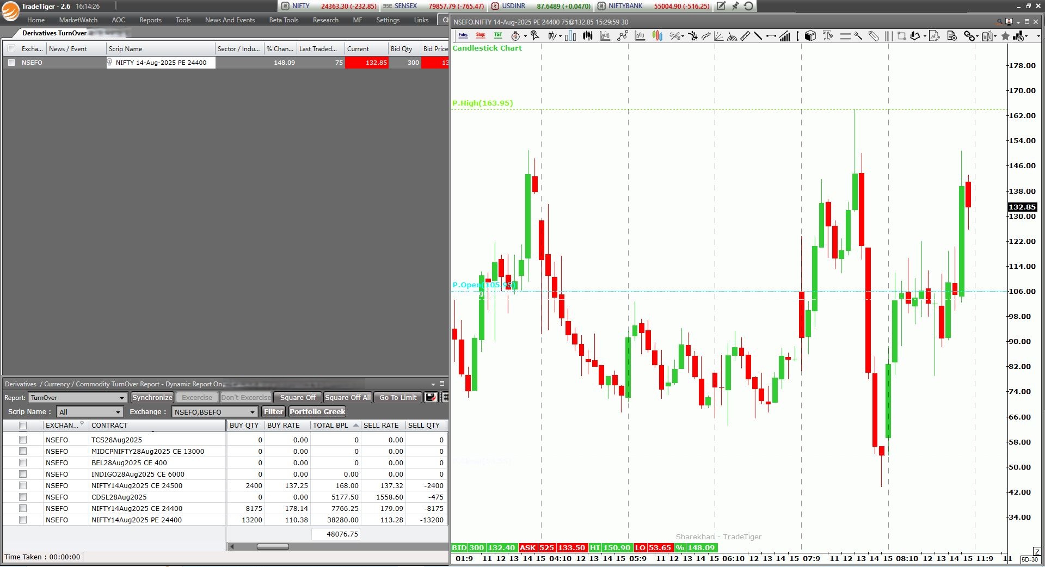Select the arcs drawing tool
Viewport: 1045px width, 567px height.
(x=732, y=36)
